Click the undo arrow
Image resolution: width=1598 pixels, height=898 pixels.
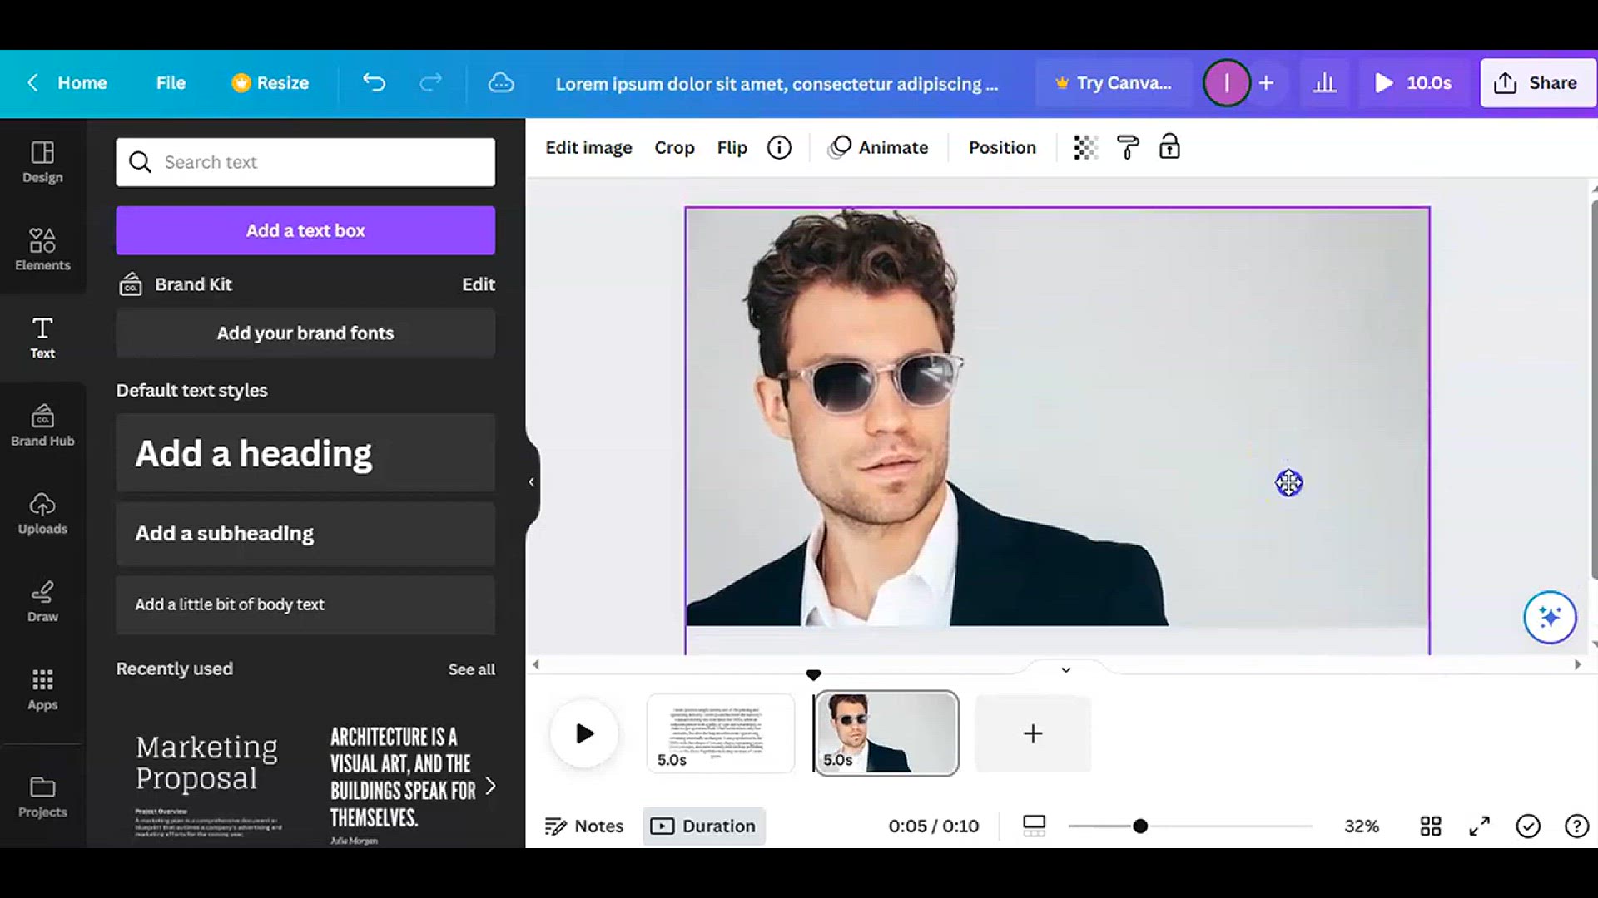374,82
